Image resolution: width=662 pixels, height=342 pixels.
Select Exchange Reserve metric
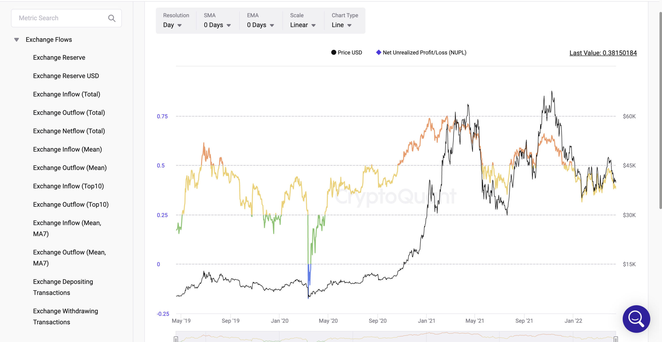point(59,57)
